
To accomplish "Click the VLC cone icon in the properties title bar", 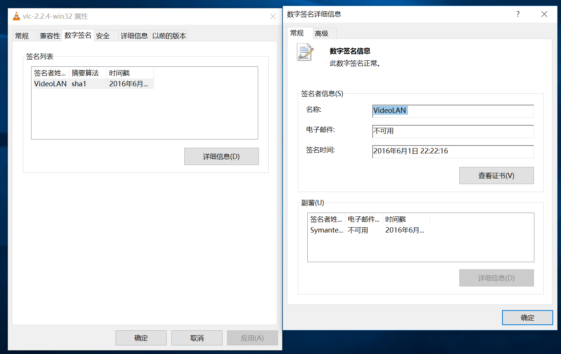I will coord(17,16).
